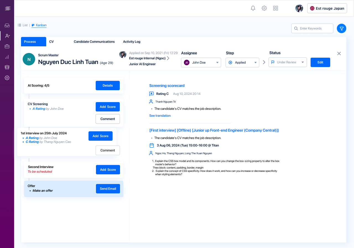Click the Rating C star icon

[151, 94]
